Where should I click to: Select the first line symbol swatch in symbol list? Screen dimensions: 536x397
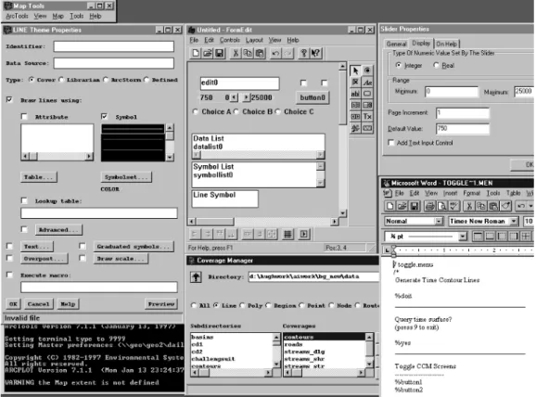click(133, 129)
